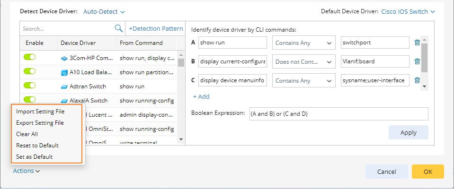Choose Import Setting File from menu

pyautogui.click(x=40, y=112)
